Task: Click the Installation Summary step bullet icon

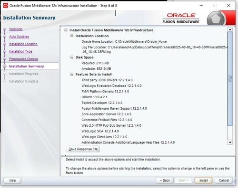Action: point(5,66)
